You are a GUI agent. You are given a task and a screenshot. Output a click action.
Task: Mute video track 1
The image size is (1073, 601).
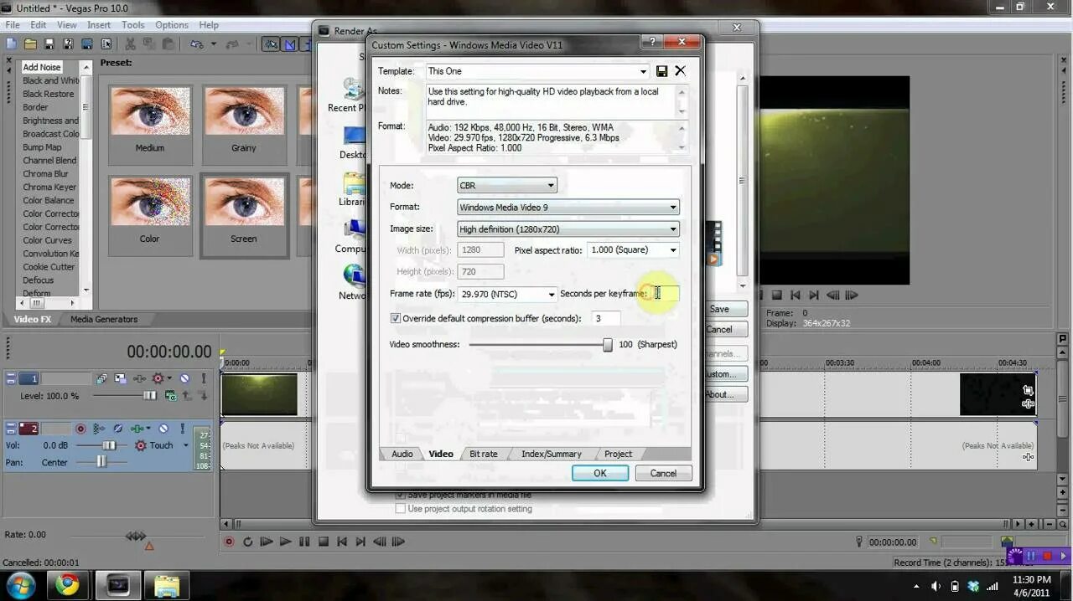[184, 378]
